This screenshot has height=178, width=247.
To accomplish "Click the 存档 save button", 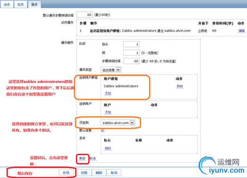I will [x=66, y=173].
